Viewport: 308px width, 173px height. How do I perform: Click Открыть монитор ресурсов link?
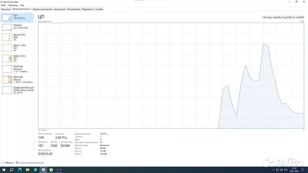[31, 163]
